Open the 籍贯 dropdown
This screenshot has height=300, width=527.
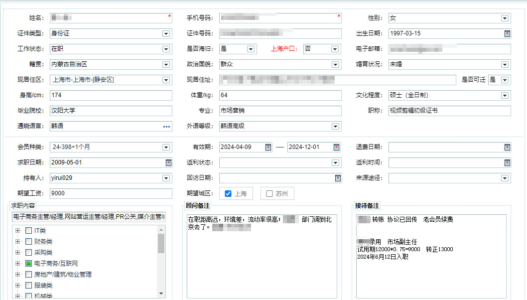coord(166,65)
